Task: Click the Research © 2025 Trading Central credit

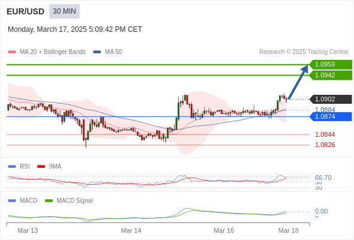Action: [x=304, y=52]
